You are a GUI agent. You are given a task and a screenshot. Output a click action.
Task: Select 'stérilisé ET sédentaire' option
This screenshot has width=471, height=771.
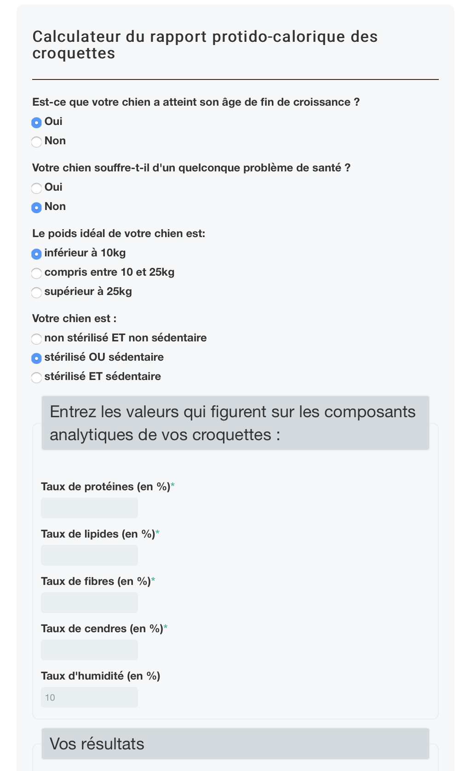pyautogui.click(x=36, y=378)
